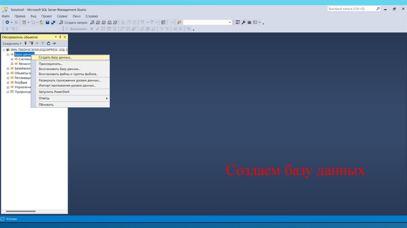Open Activity Monitor pulse icon
The width and height of the screenshot is (407, 228).
[54, 43]
